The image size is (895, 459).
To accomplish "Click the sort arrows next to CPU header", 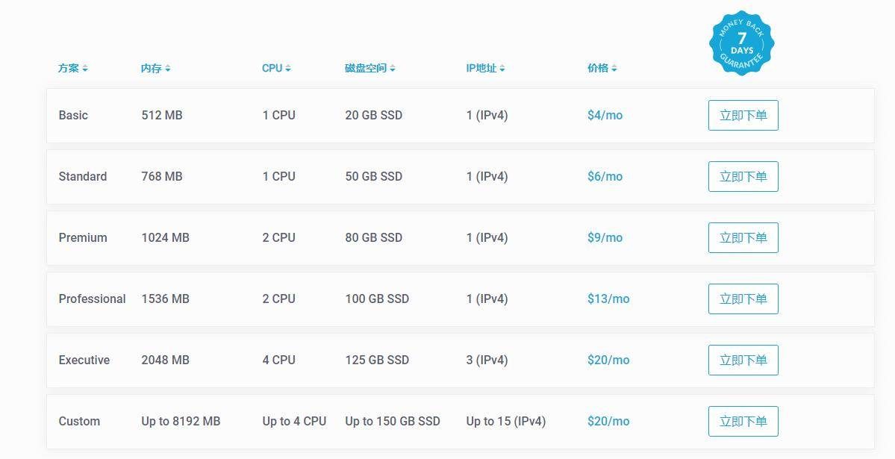I will 288,69.
